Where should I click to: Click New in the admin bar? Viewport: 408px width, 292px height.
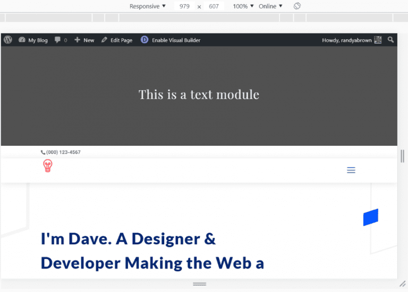pyautogui.click(x=84, y=40)
